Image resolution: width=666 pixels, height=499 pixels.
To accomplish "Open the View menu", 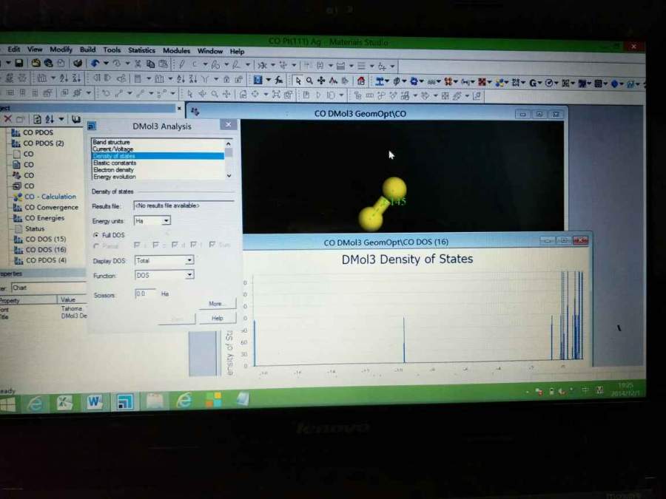I will (35, 50).
